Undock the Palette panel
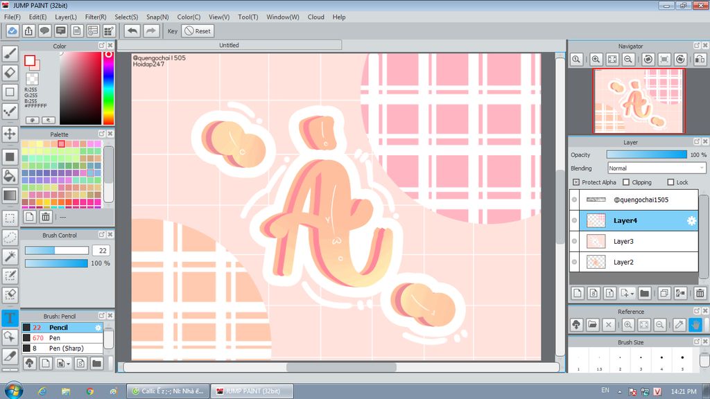This screenshot has width=710, height=399. click(x=101, y=134)
